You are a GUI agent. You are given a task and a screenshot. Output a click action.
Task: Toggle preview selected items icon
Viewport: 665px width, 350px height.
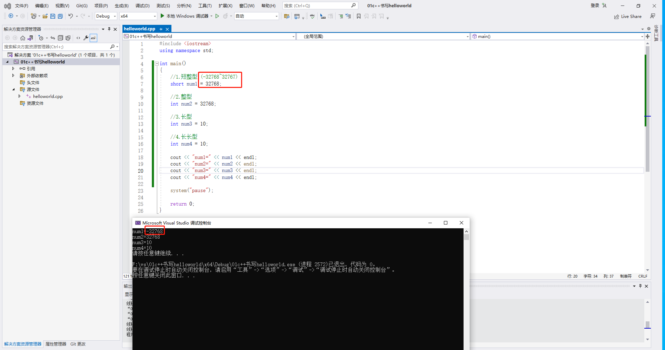[x=93, y=38]
